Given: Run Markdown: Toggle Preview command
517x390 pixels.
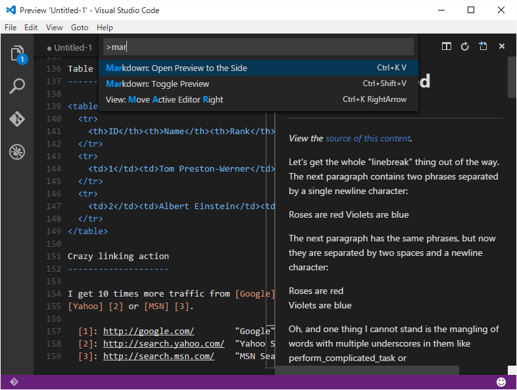Looking at the screenshot, I should (x=258, y=84).
